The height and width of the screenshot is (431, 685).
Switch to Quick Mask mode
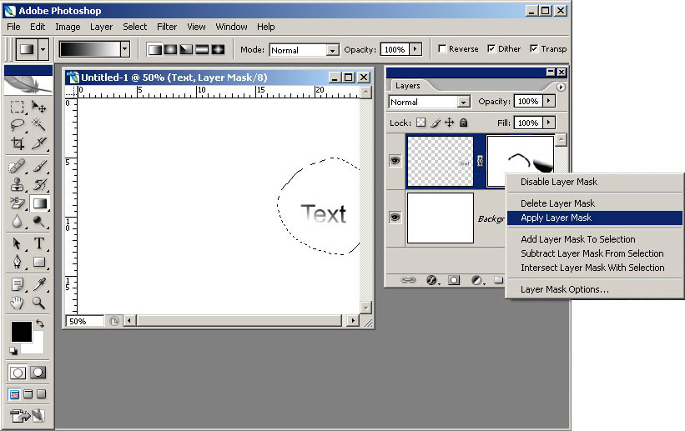pos(38,373)
